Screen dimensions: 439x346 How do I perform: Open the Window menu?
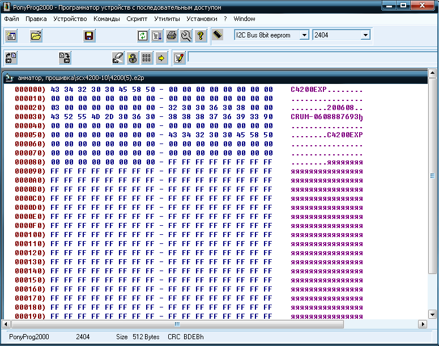tap(244, 19)
